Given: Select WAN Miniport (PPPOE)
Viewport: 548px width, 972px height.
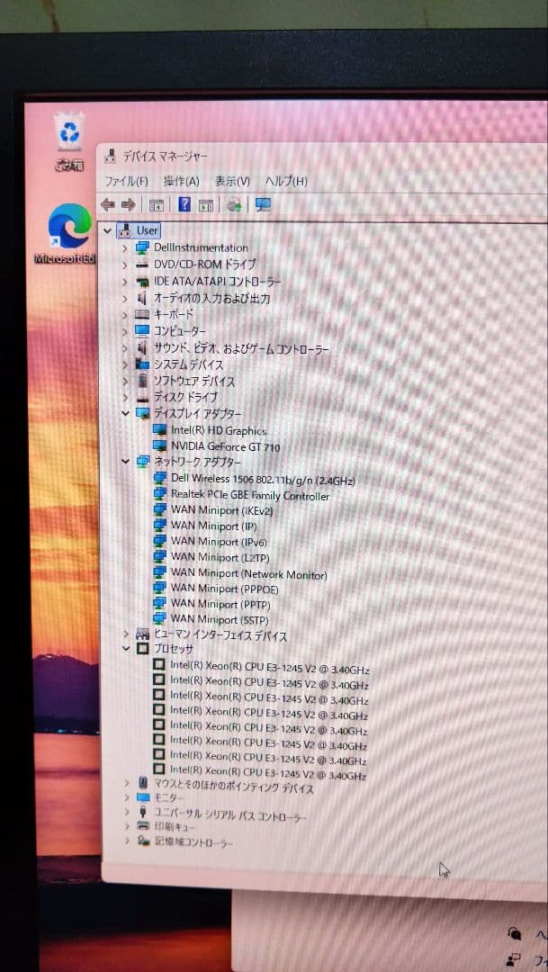Looking at the screenshot, I should coord(224,589).
